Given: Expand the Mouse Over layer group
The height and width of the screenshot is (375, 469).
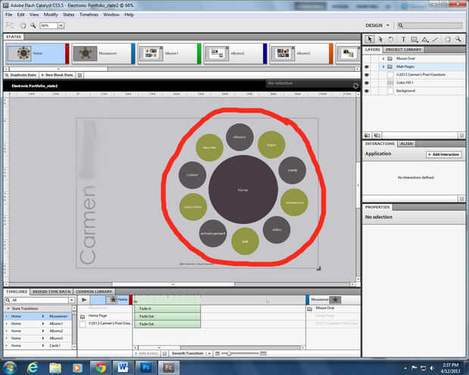Looking at the screenshot, I should pyautogui.click(x=384, y=59).
